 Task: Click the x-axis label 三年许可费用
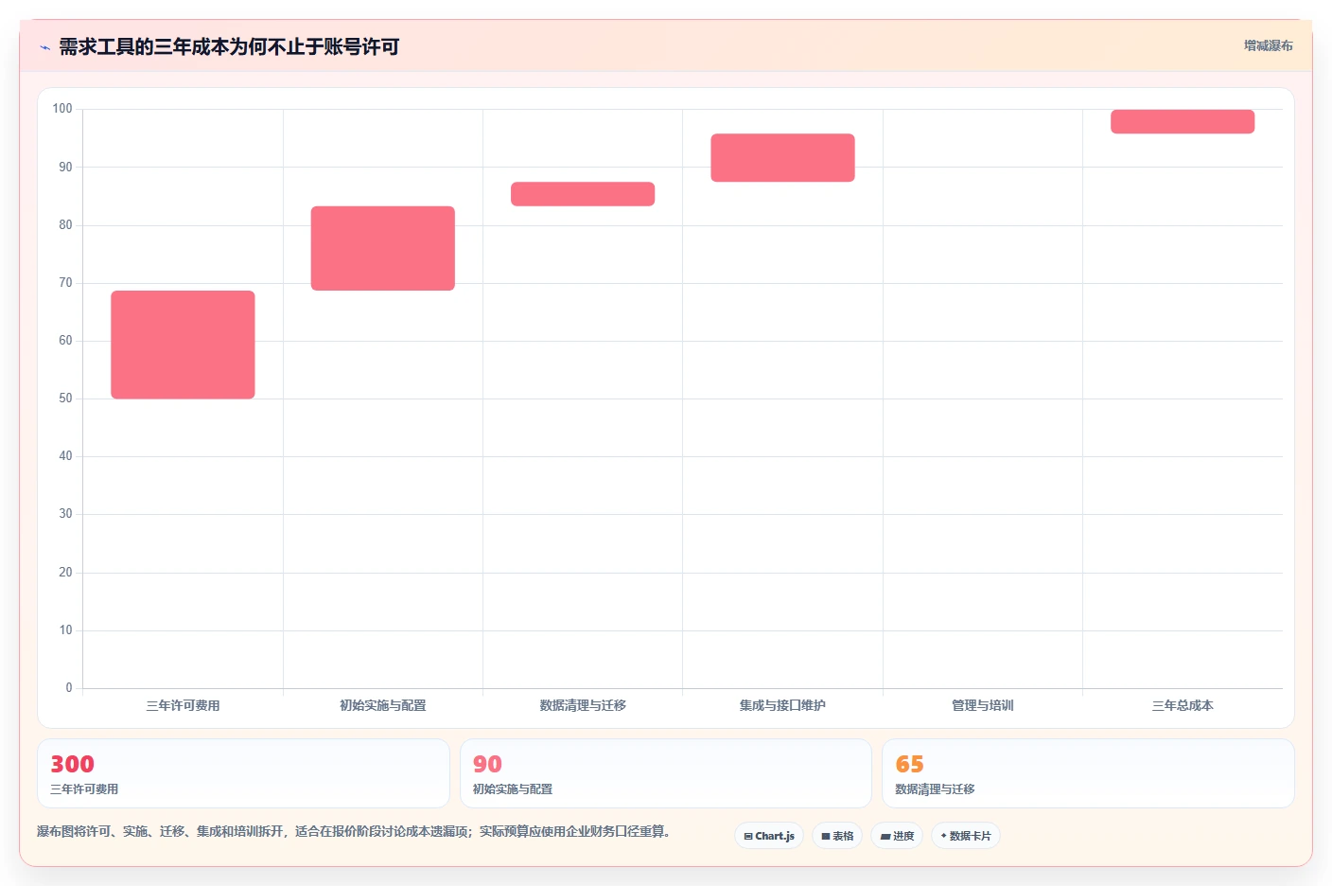pyautogui.click(x=183, y=705)
